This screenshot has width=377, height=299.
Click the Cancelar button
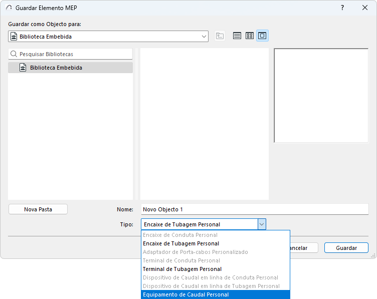click(304, 248)
